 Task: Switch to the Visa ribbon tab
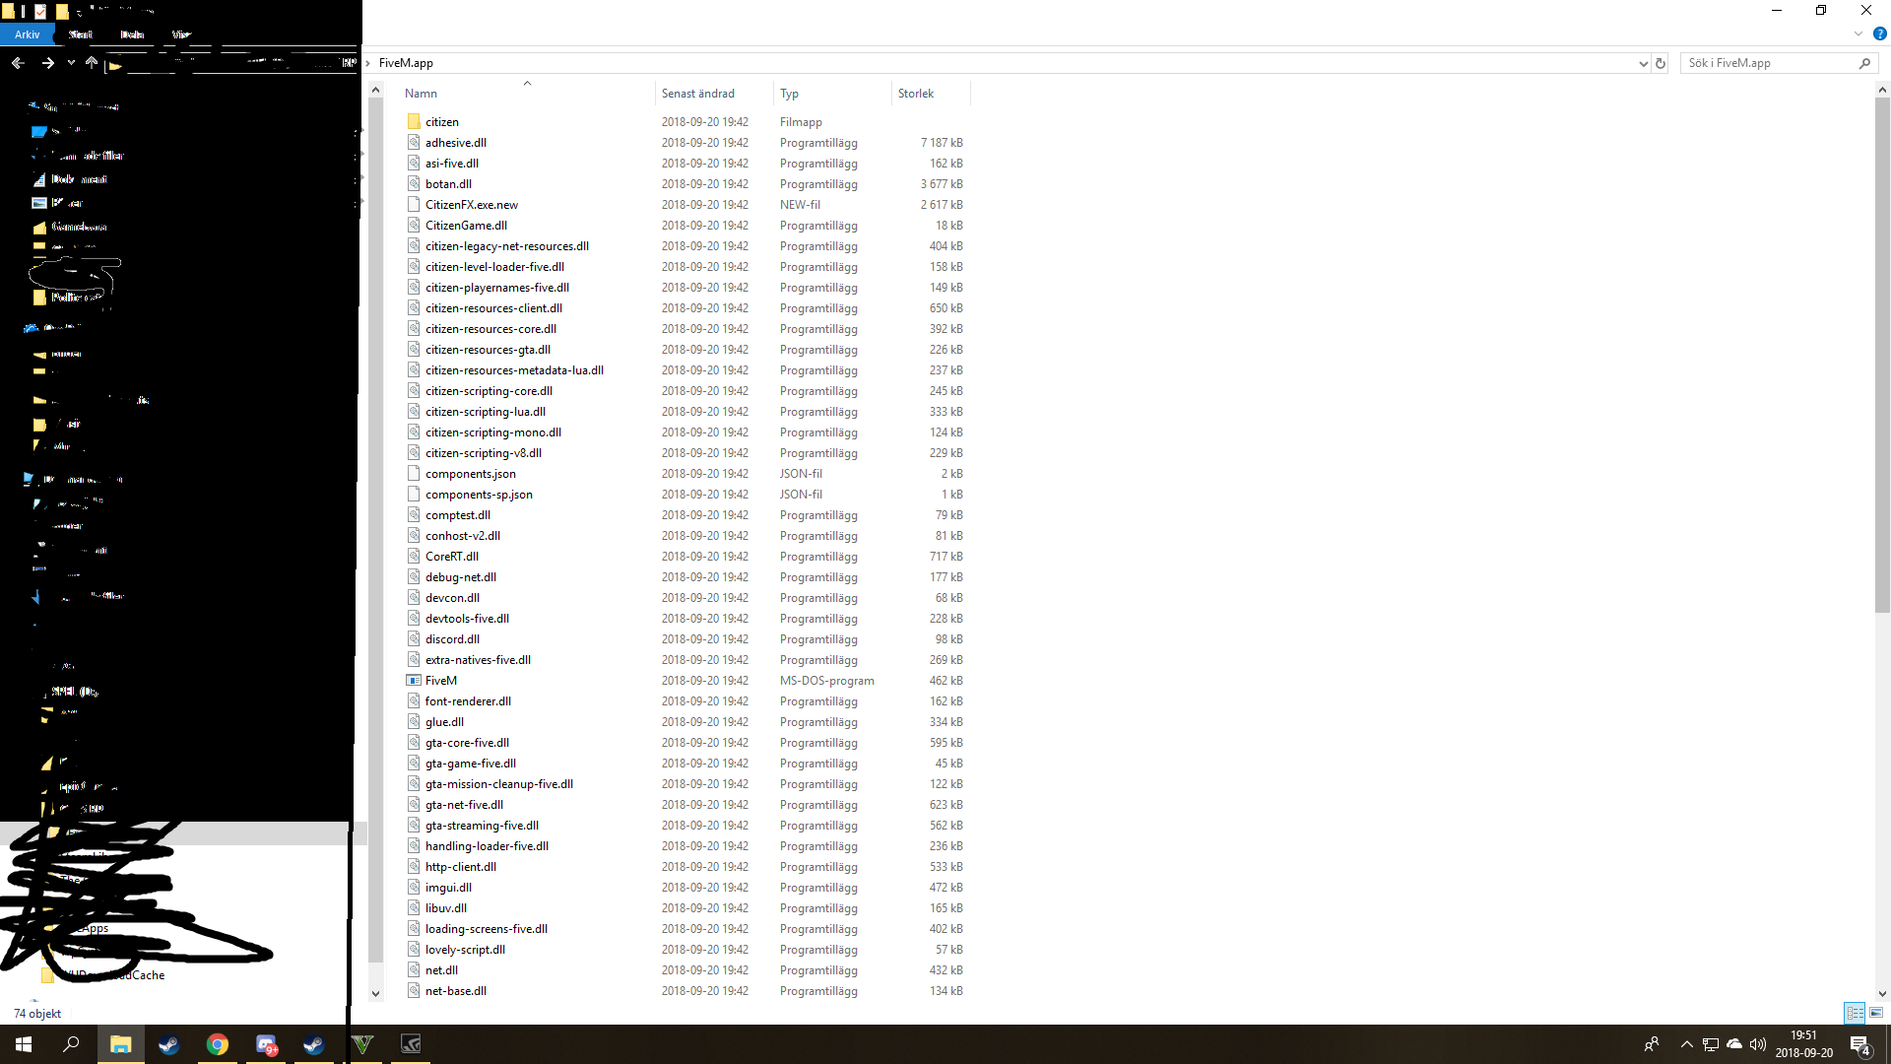182,34
